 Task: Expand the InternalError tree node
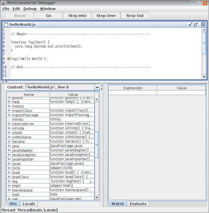pos(9,124)
